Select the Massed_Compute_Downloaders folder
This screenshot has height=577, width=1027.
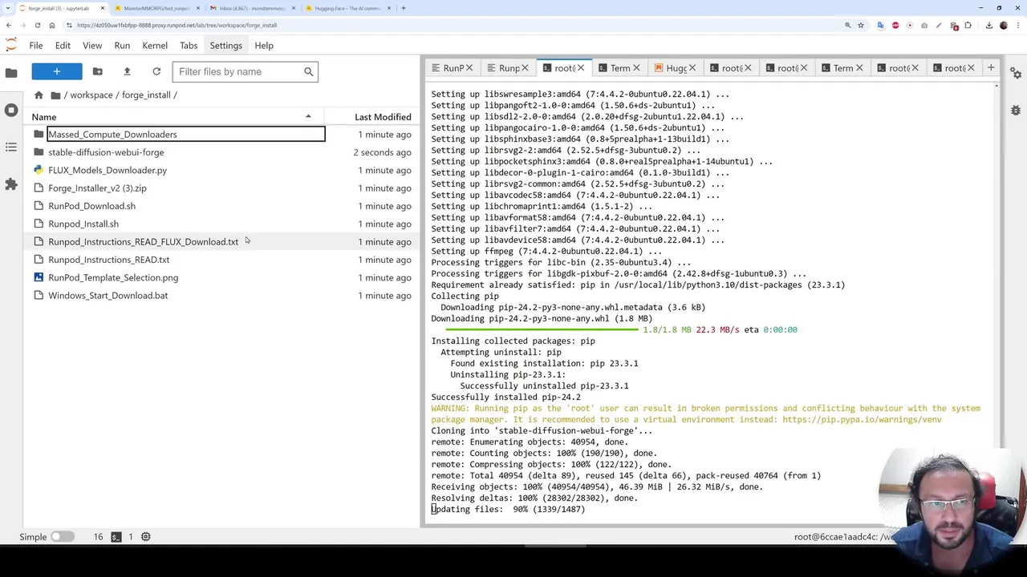tap(221, 134)
